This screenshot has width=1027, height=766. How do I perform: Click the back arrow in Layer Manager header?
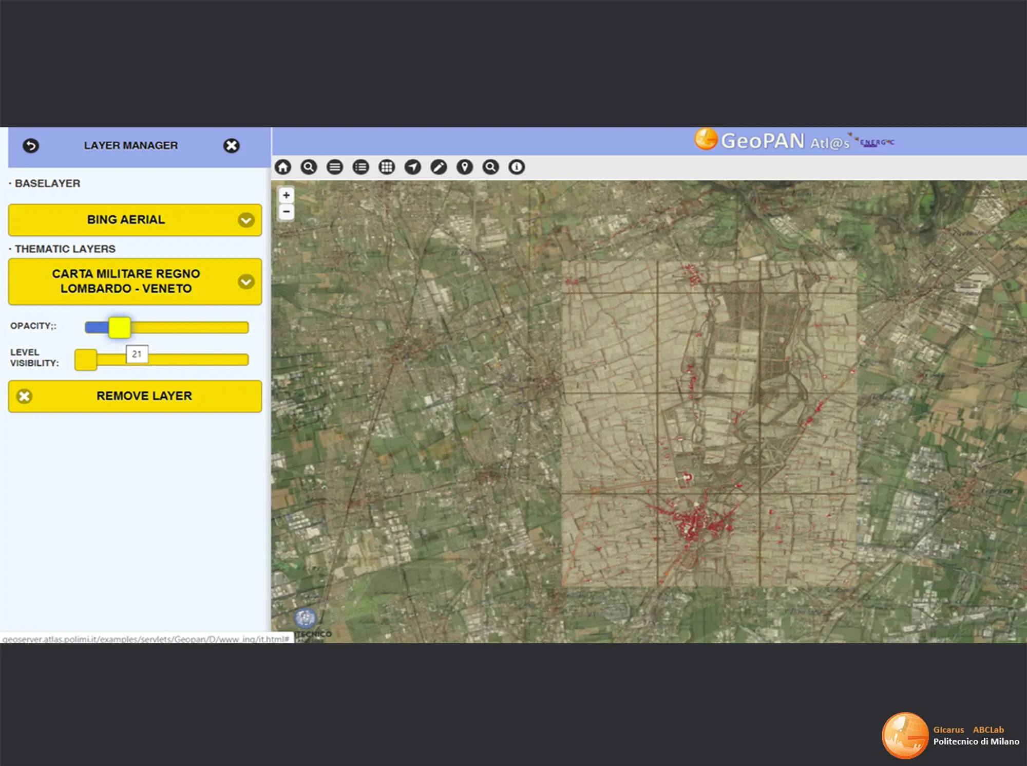(x=31, y=146)
